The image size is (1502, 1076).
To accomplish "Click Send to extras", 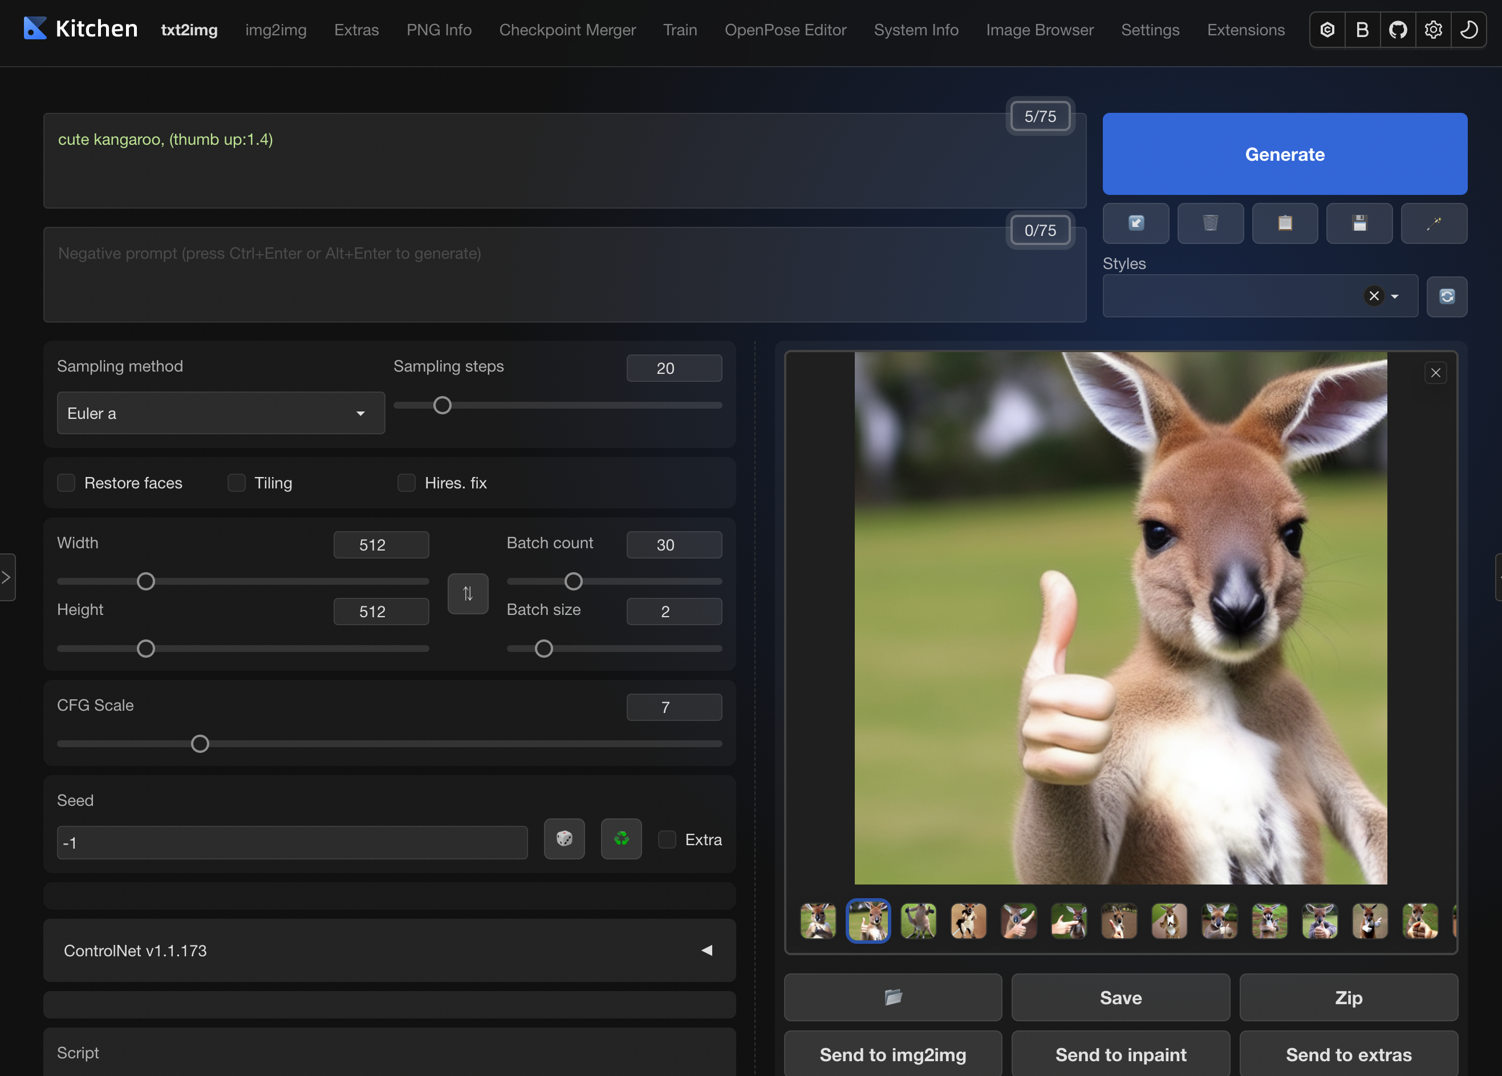I will 1349,1054.
